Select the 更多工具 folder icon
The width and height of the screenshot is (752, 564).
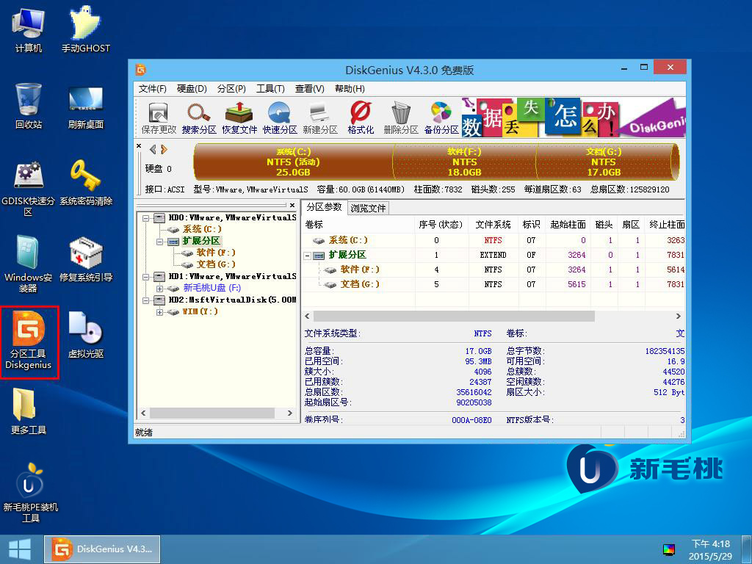click(x=29, y=411)
